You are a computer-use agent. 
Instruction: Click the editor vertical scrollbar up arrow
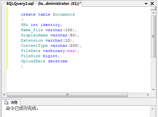[153, 13]
